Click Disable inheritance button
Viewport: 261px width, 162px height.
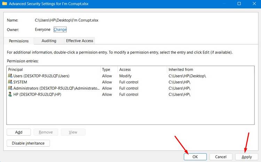(28, 143)
